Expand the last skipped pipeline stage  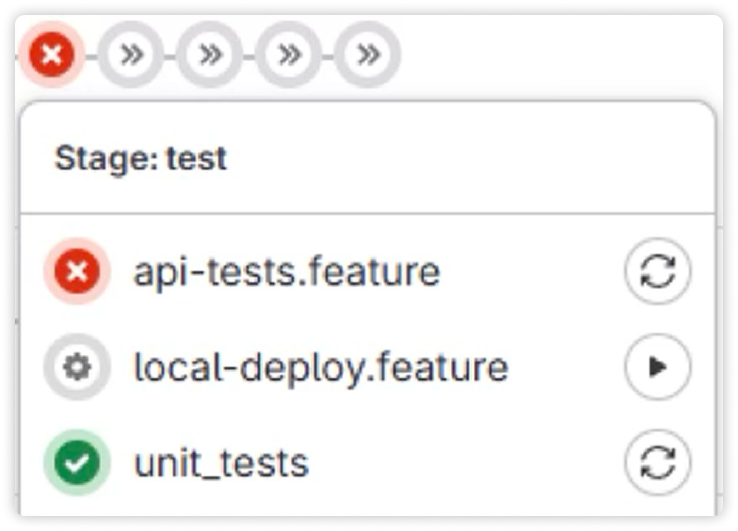pos(368,55)
